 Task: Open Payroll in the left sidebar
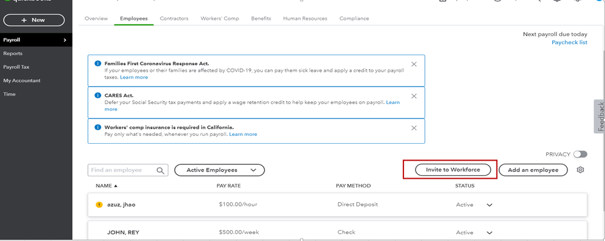tap(36, 40)
